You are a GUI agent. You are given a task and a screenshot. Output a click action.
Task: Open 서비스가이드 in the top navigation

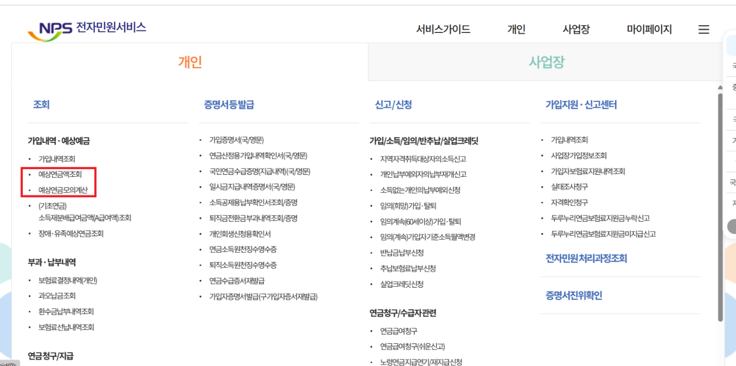[443, 29]
